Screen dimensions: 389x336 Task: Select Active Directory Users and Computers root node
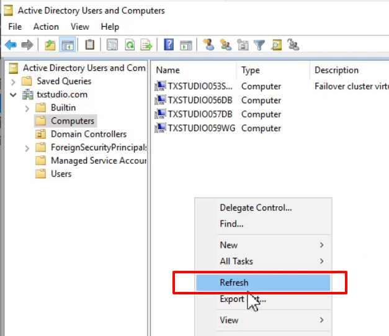[84, 68]
